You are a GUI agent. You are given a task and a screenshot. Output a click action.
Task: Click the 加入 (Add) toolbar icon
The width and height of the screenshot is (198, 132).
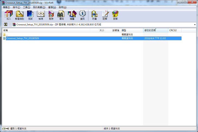[x=9, y=15]
